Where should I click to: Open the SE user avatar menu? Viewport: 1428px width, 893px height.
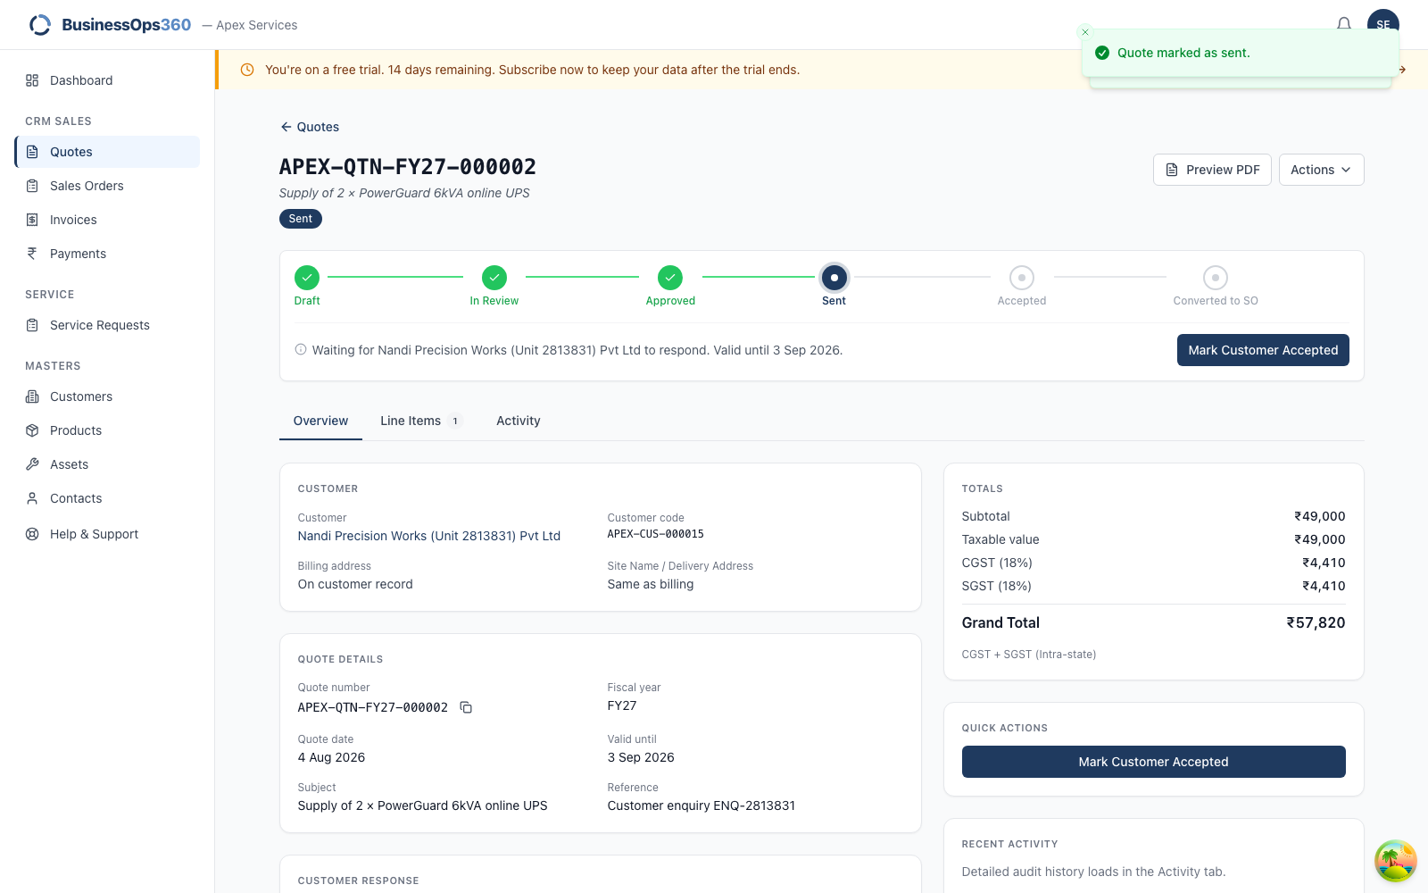click(1382, 24)
